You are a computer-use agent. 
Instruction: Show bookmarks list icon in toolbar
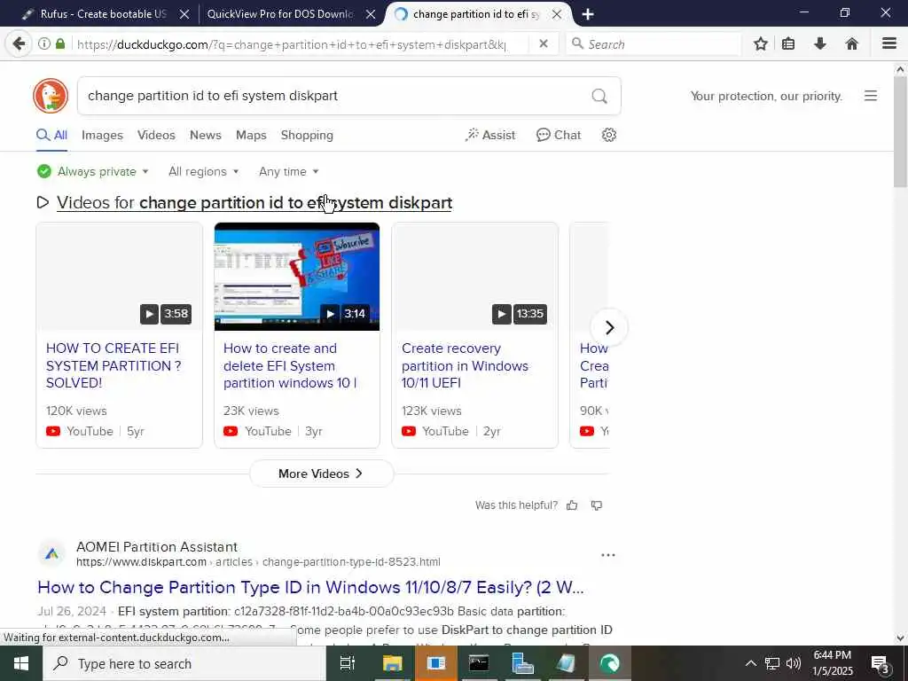tap(788, 44)
